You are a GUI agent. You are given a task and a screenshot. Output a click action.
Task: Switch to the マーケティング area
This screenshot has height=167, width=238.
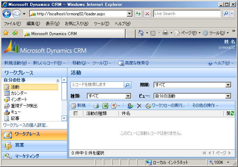coord(34,156)
